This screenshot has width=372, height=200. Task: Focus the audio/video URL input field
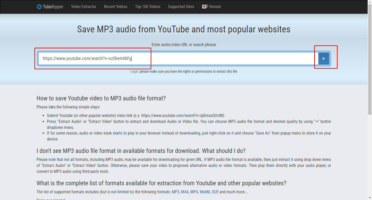(178, 58)
